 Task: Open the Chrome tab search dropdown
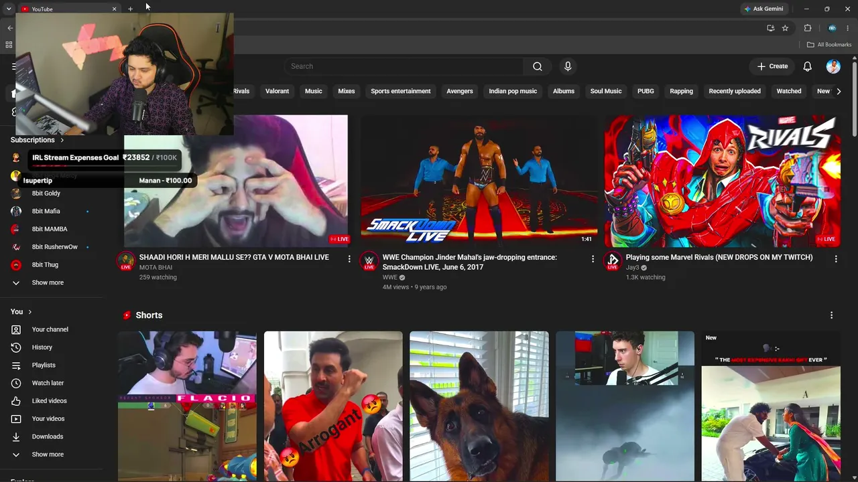click(9, 9)
